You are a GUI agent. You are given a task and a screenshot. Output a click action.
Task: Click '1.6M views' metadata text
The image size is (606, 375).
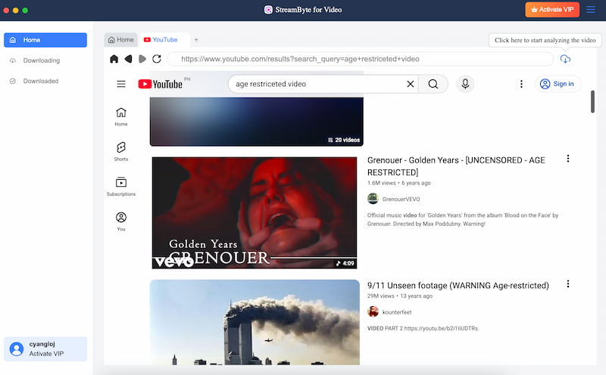[x=382, y=183]
